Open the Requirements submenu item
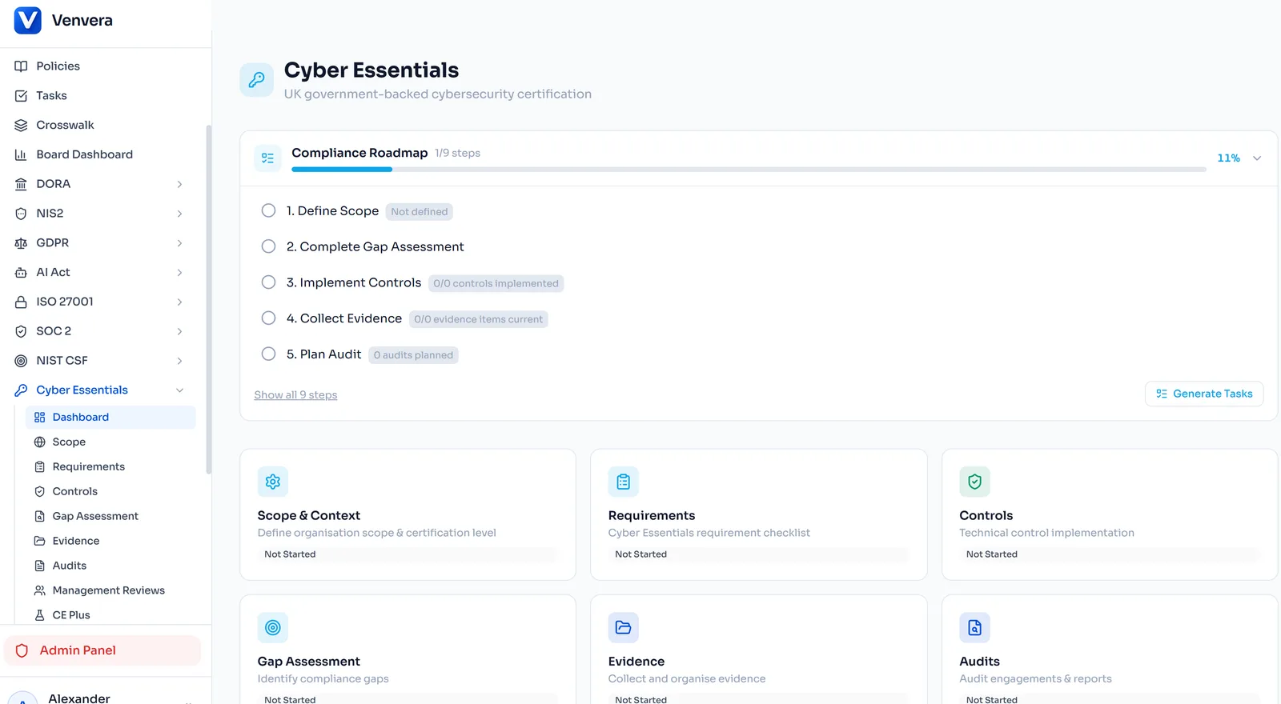 pos(110,466)
